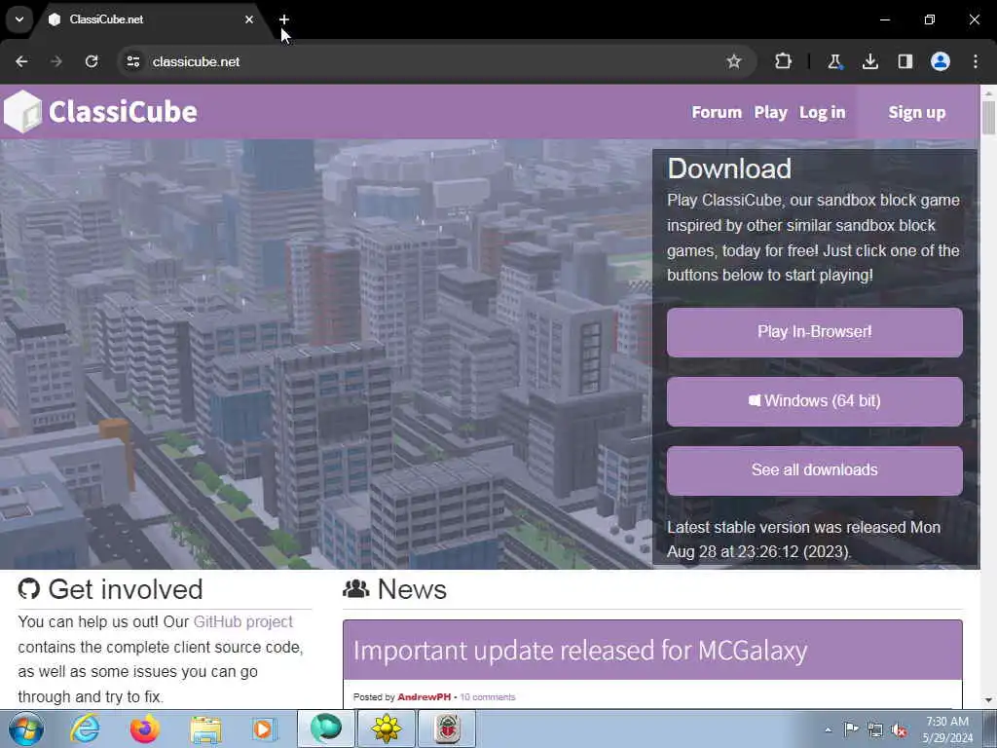
Task: Click Play In-Browser! button
Action: (x=815, y=332)
